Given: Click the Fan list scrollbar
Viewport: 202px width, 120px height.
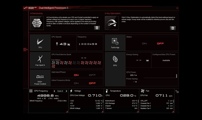Looking at the screenshot, I should 174,101.
